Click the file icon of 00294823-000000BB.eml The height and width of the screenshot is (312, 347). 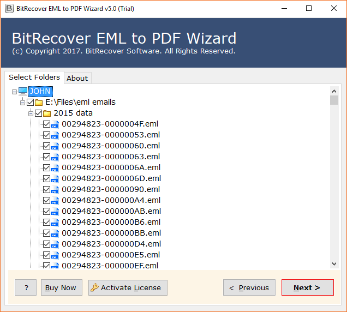[x=55, y=233]
